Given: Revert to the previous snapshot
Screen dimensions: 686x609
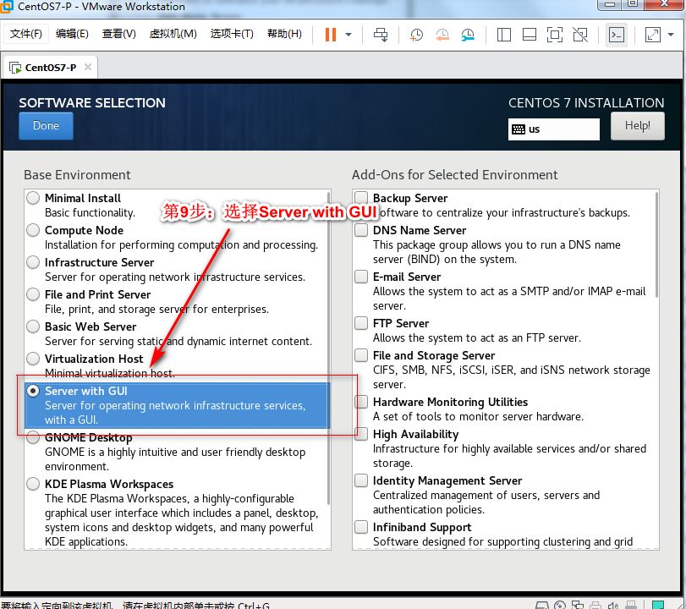Looking at the screenshot, I should point(441,35).
